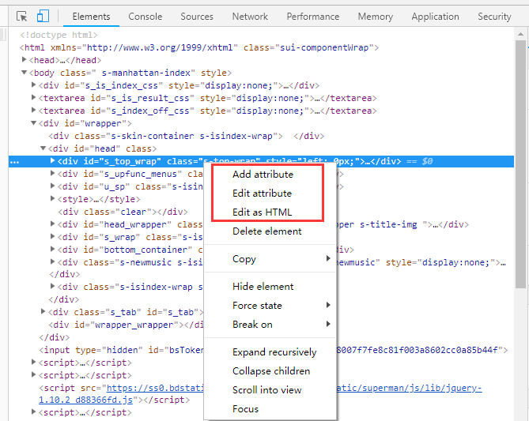The height and width of the screenshot is (421, 529).
Task: Expand the first script node below input
Action: [33, 362]
